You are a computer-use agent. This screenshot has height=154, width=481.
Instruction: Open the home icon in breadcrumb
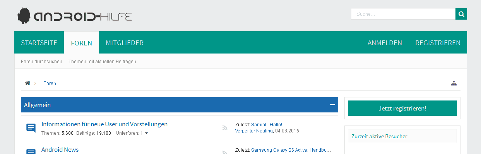(27, 83)
